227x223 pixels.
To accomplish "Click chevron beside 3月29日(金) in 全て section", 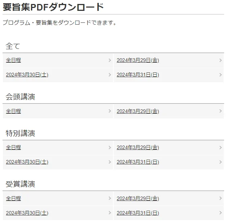I will [220, 60].
